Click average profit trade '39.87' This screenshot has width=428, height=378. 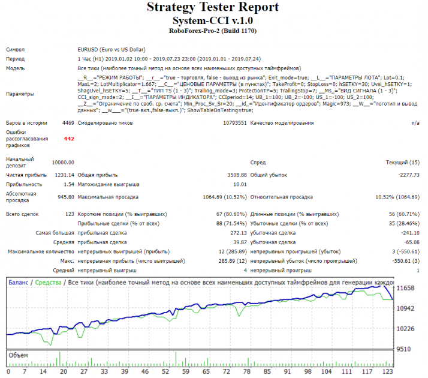(x=240, y=242)
